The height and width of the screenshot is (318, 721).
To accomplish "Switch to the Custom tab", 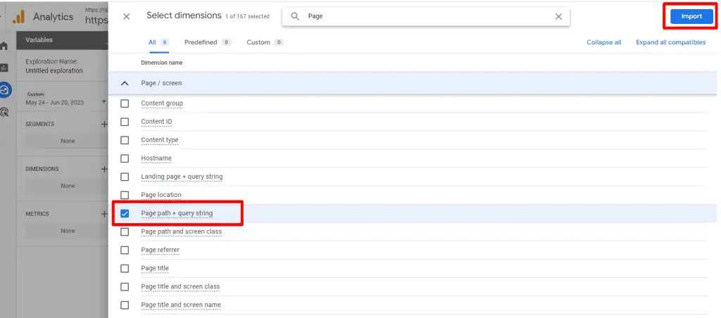I will click(x=265, y=42).
